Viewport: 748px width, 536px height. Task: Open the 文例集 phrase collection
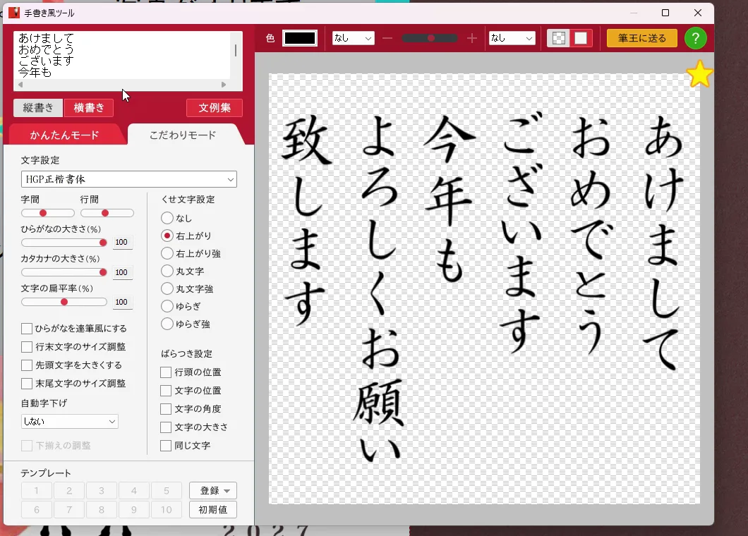click(215, 108)
